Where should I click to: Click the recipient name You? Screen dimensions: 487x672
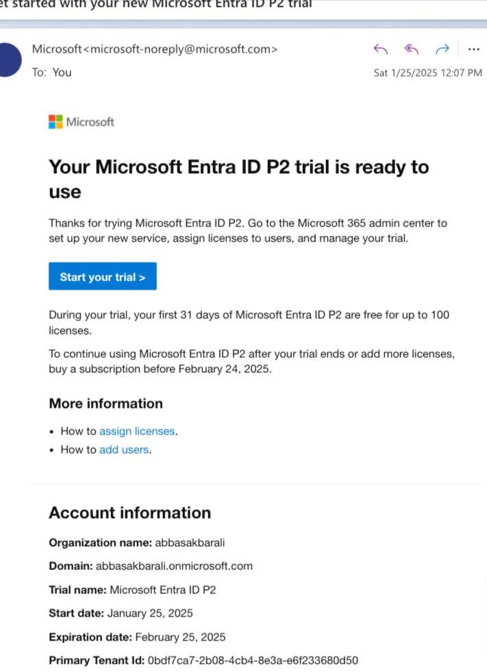point(62,73)
